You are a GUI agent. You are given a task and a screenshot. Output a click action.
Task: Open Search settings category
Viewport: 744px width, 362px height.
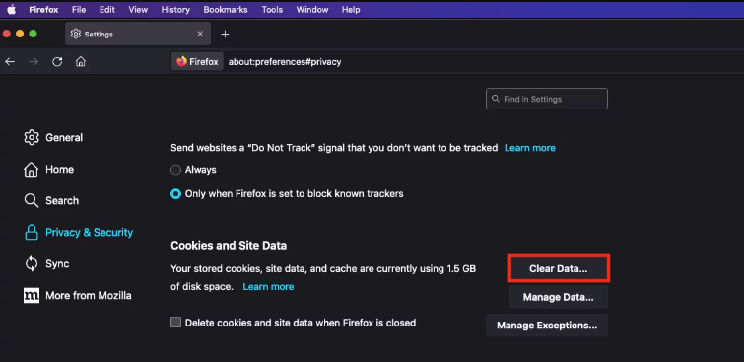pyautogui.click(x=51, y=200)
